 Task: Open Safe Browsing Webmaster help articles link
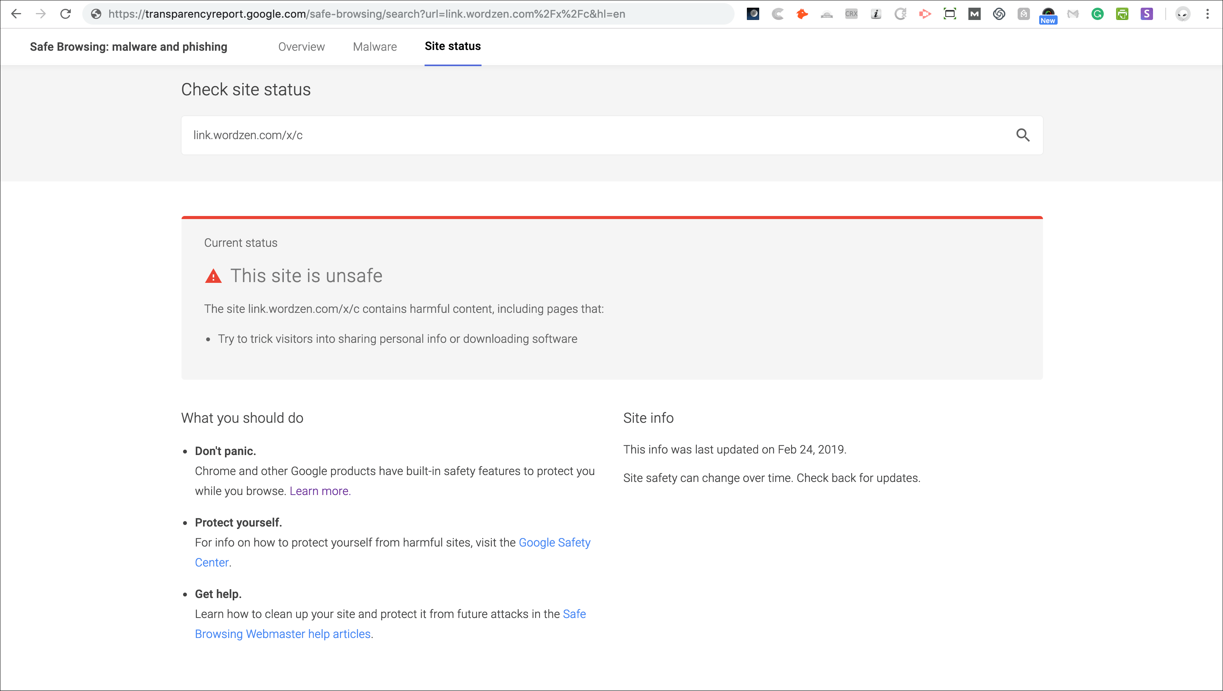[283, 634]
